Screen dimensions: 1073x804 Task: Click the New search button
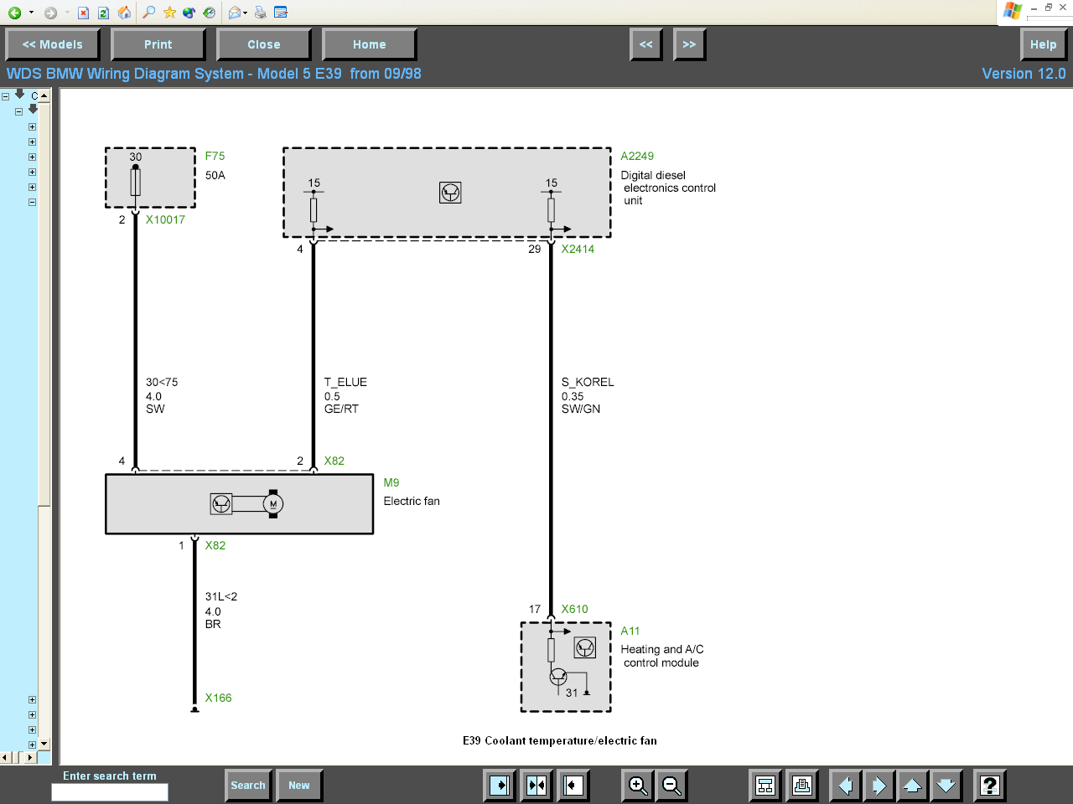(299, 786)
